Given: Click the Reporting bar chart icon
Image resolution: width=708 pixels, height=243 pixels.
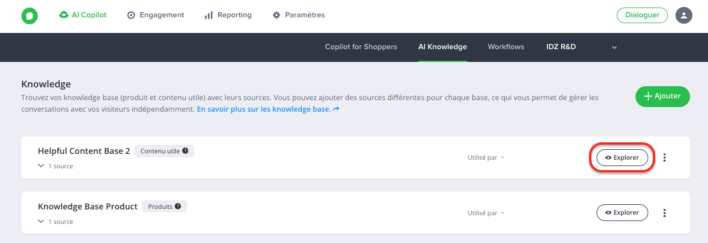Looking at the screenshot, I should pyautogui.click(x=209, y=15).
